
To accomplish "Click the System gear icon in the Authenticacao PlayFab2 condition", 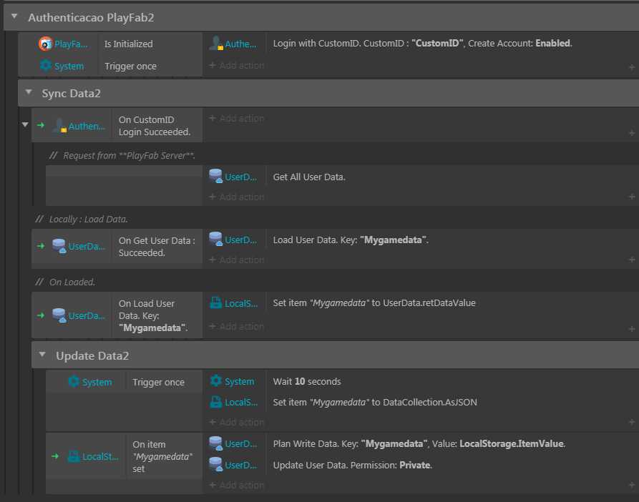I will click(x=46, y=66).
